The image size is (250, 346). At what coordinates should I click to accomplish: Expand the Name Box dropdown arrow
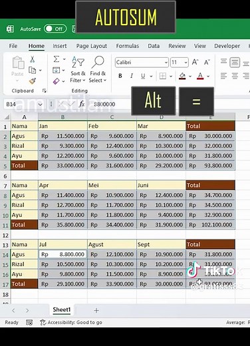point(40,104)
